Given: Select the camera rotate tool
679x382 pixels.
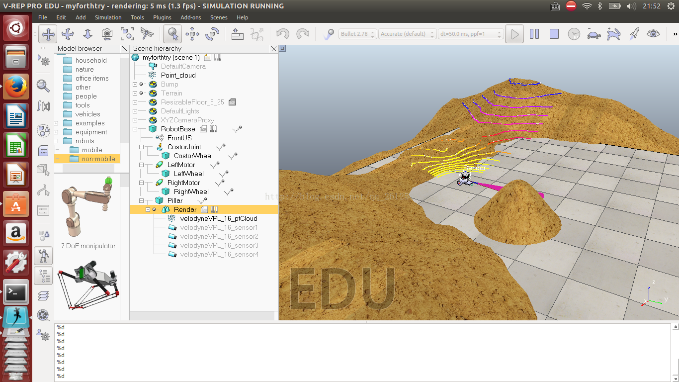Looking at the screenshot, I should tap(68, 34).
